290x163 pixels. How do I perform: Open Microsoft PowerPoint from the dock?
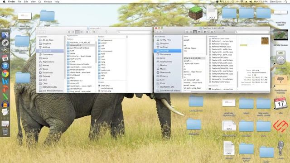click(x=5, y=89)
